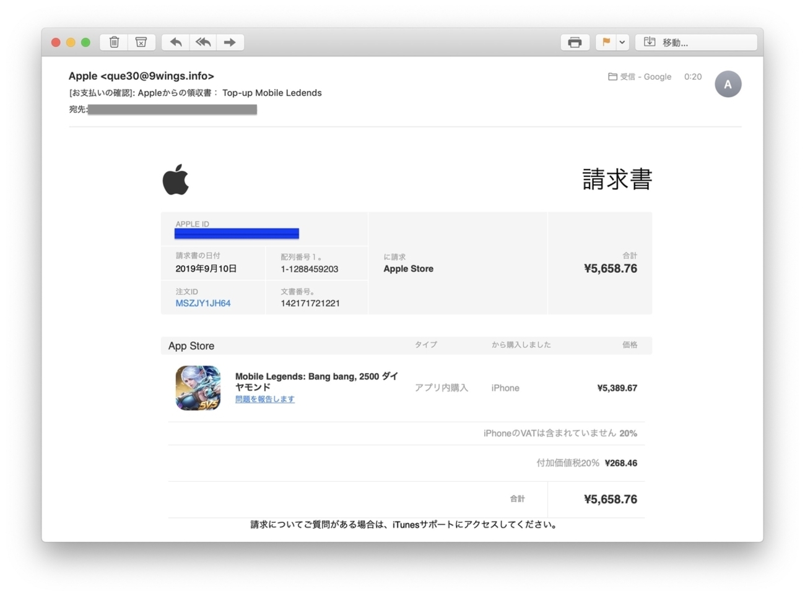Click the iPhone purchased-from cell
The width and height of the screenshot is (805, 597).
[x=505, y=388]
